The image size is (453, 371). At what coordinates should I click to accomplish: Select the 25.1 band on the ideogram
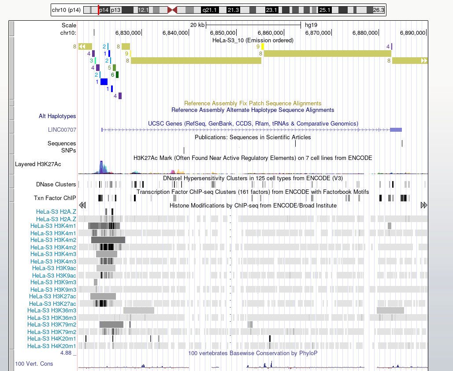tap(325, 10)
